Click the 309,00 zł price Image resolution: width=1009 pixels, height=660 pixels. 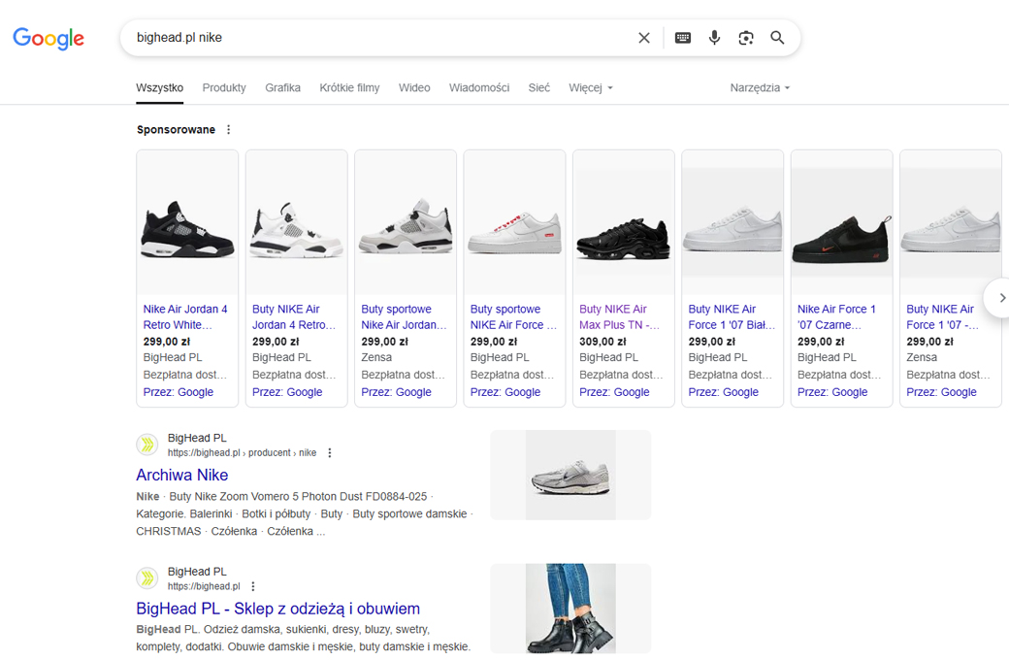[602, 342]
